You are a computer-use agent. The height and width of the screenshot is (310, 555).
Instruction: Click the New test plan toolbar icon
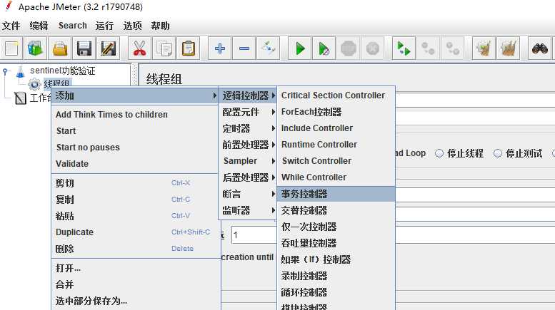[x=11, y=48]
